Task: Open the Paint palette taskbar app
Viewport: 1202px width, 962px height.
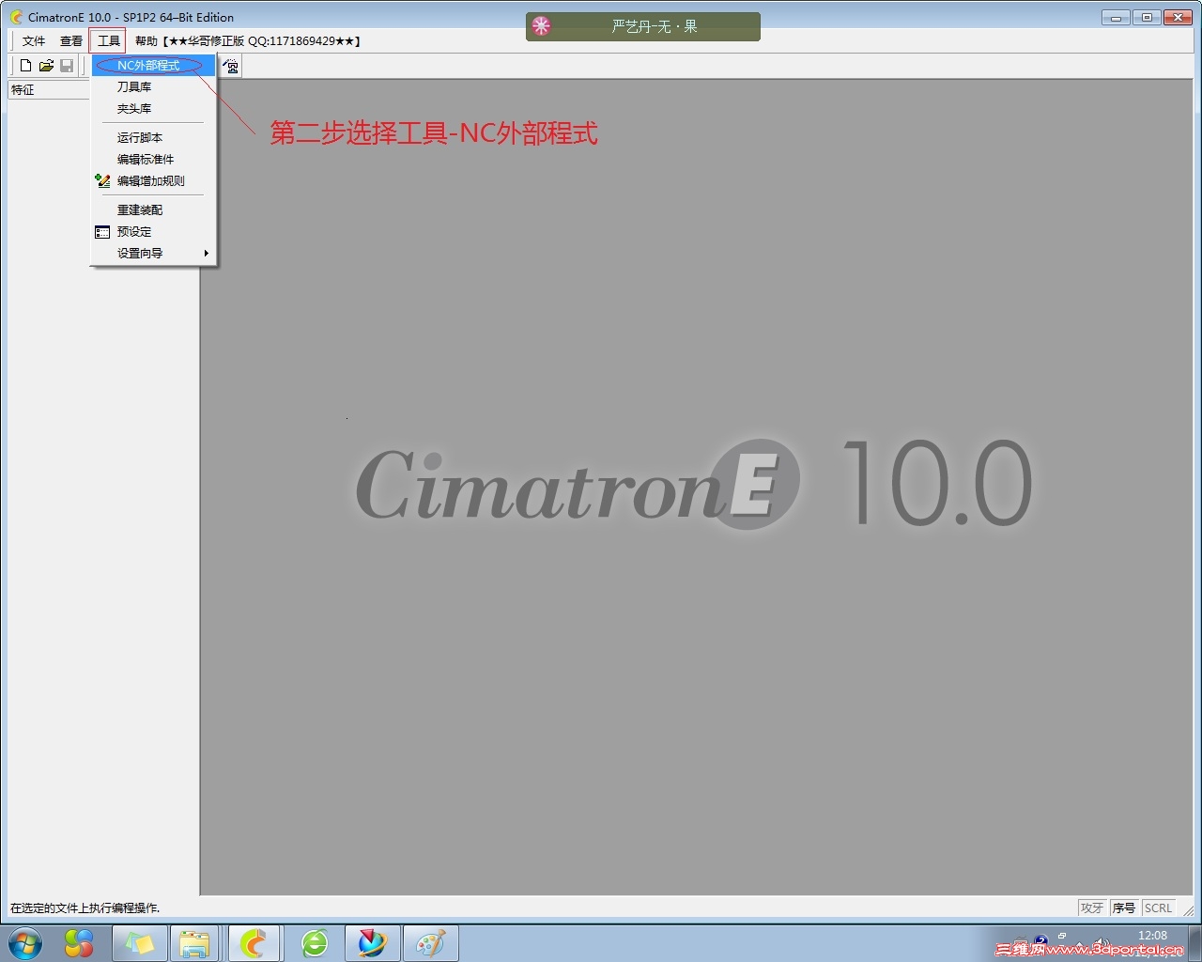Action: [431, 943]
